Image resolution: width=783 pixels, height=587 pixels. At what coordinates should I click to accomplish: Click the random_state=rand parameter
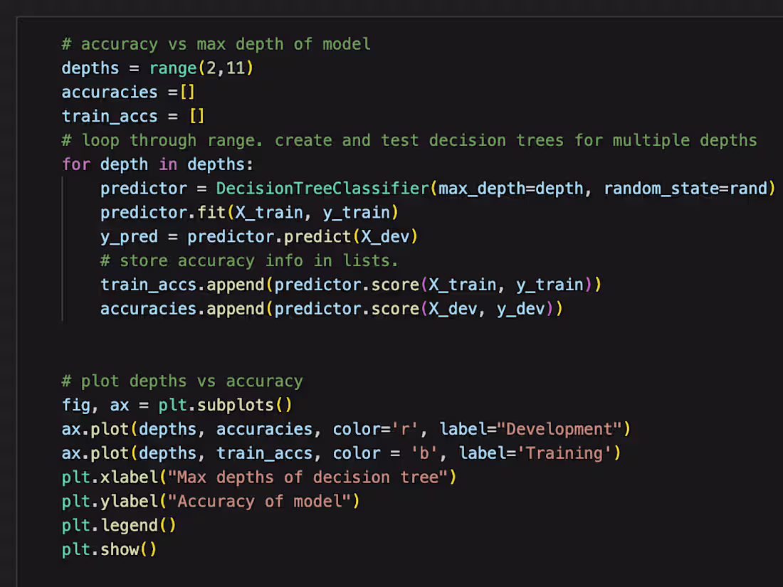pyautogui.click(x=683, y=188)
